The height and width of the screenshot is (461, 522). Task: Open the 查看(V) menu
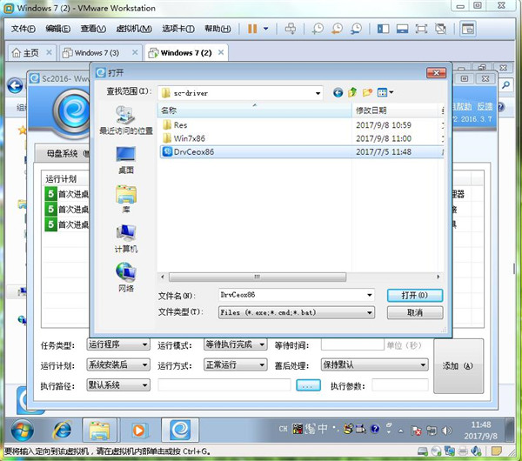pyautogui.click(x=94, y=29)
